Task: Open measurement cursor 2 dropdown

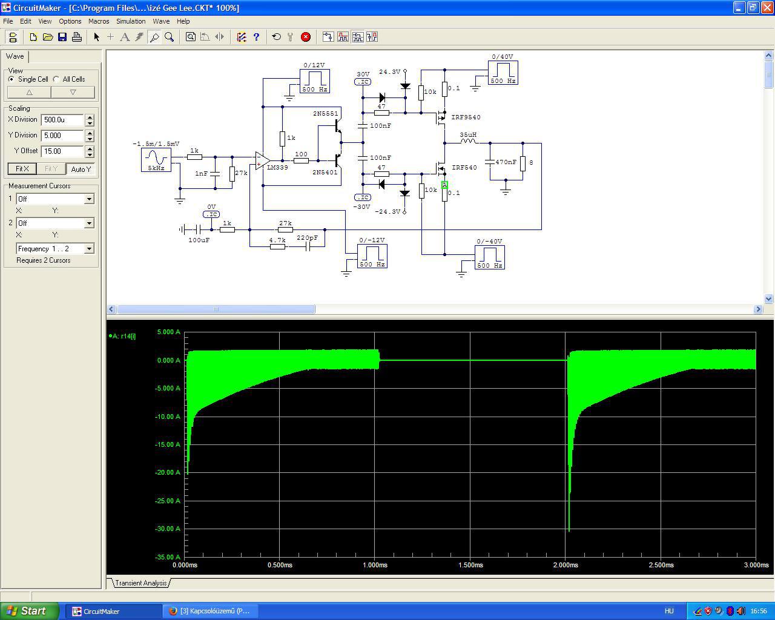Action: coord(89,223)
